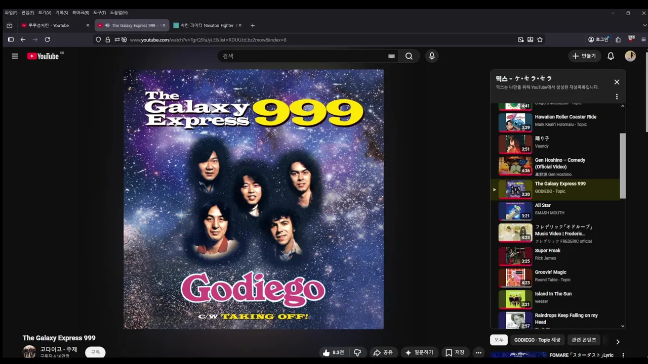Open the 보기(V) menu
This screenshot has height=364, width=648.
pos(45,13)
